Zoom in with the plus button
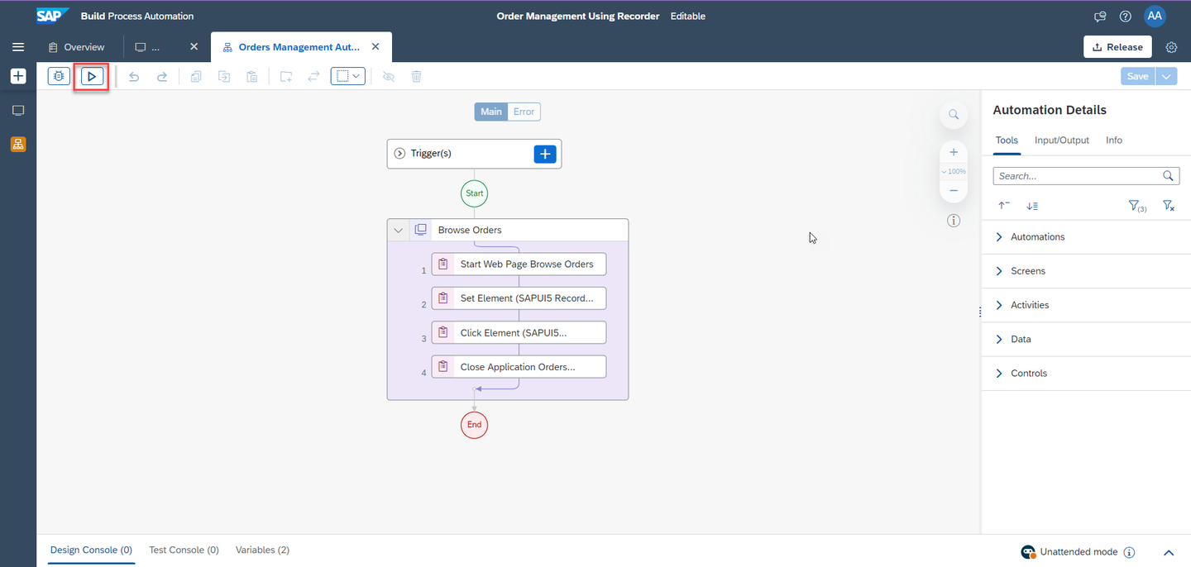Viewport: 1191px width, 567px height. [x=954, y=152]
